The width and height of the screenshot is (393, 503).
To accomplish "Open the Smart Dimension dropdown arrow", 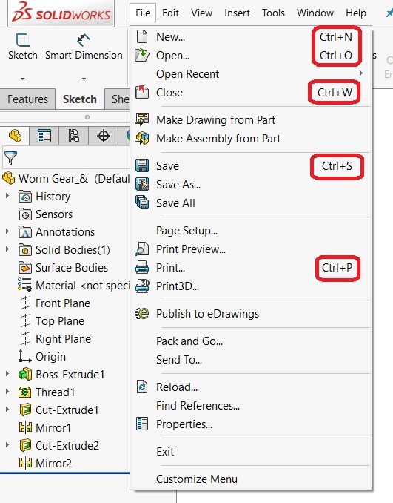I will pyautogui.click(x=84, y=79).
